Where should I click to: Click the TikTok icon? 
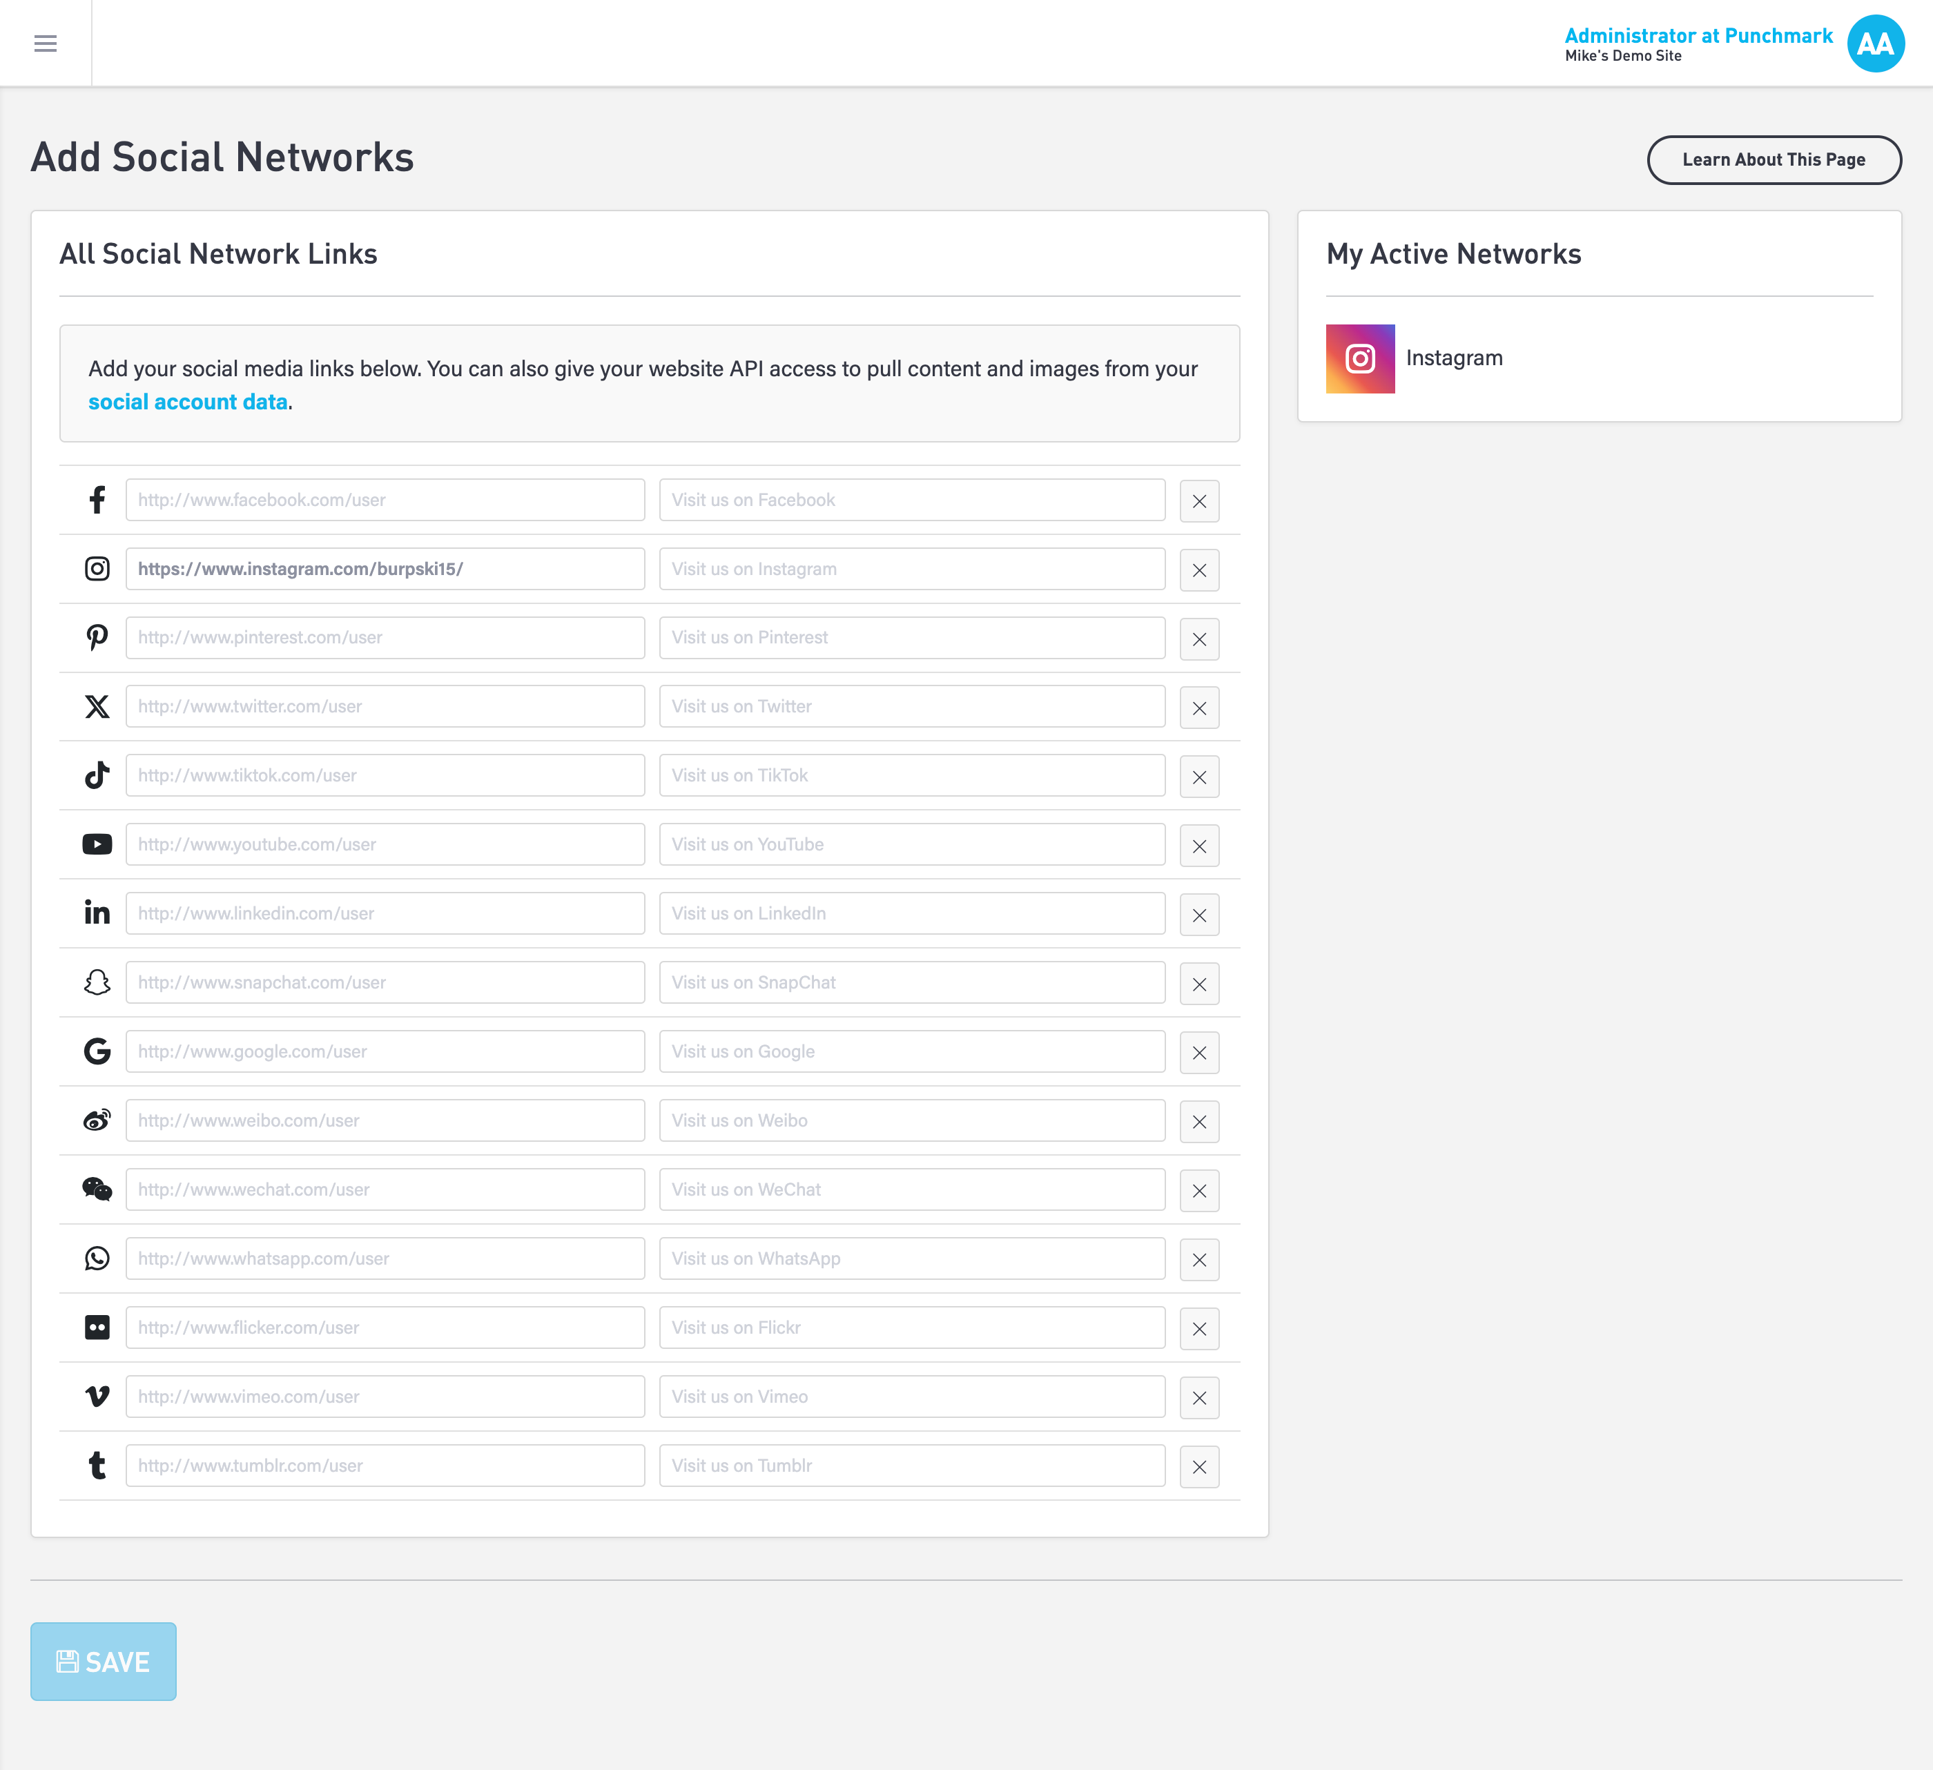(97, 775)
